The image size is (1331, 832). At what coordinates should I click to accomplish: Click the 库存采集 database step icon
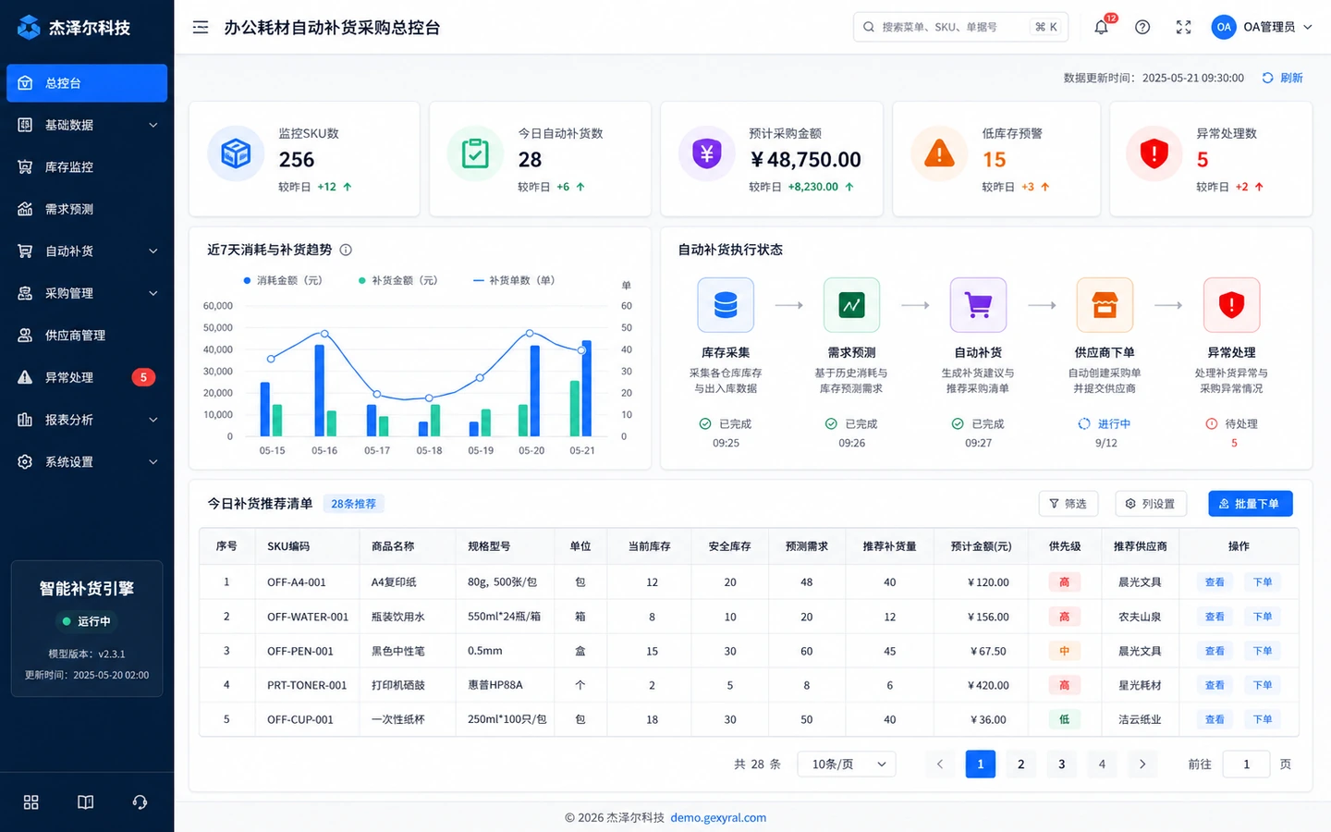(726, 305)
